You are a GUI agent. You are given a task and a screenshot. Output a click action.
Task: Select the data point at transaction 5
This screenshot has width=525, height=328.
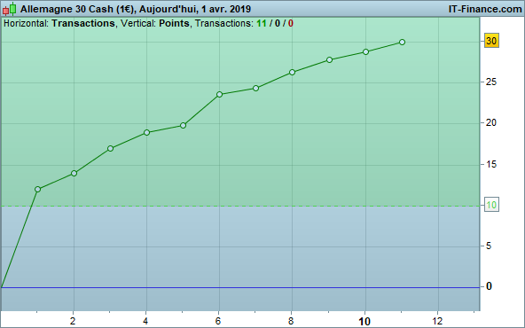click(184, 126)
